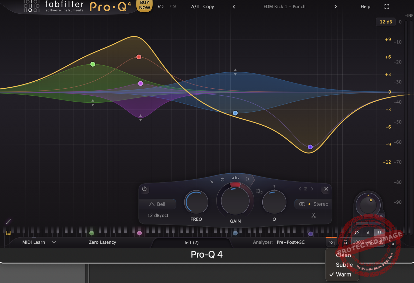Close the band controls panel
The image size is (414, 283).
click(x=326, y=189)
